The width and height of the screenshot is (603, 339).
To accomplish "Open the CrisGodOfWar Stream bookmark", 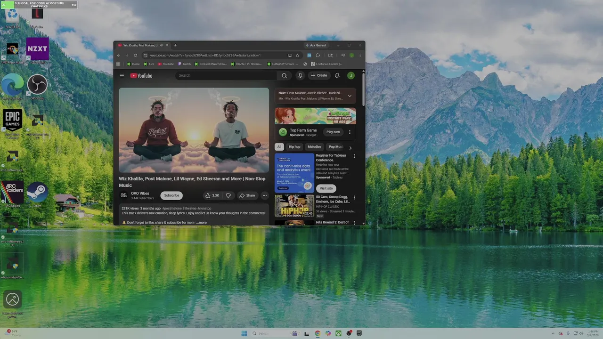I will coord(211,64).
